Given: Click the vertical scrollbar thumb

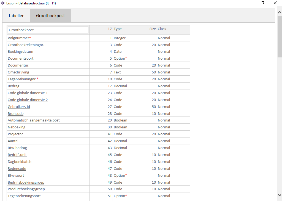Looking at the screenshot, I should pyautogui.click(x=280, y=37).
